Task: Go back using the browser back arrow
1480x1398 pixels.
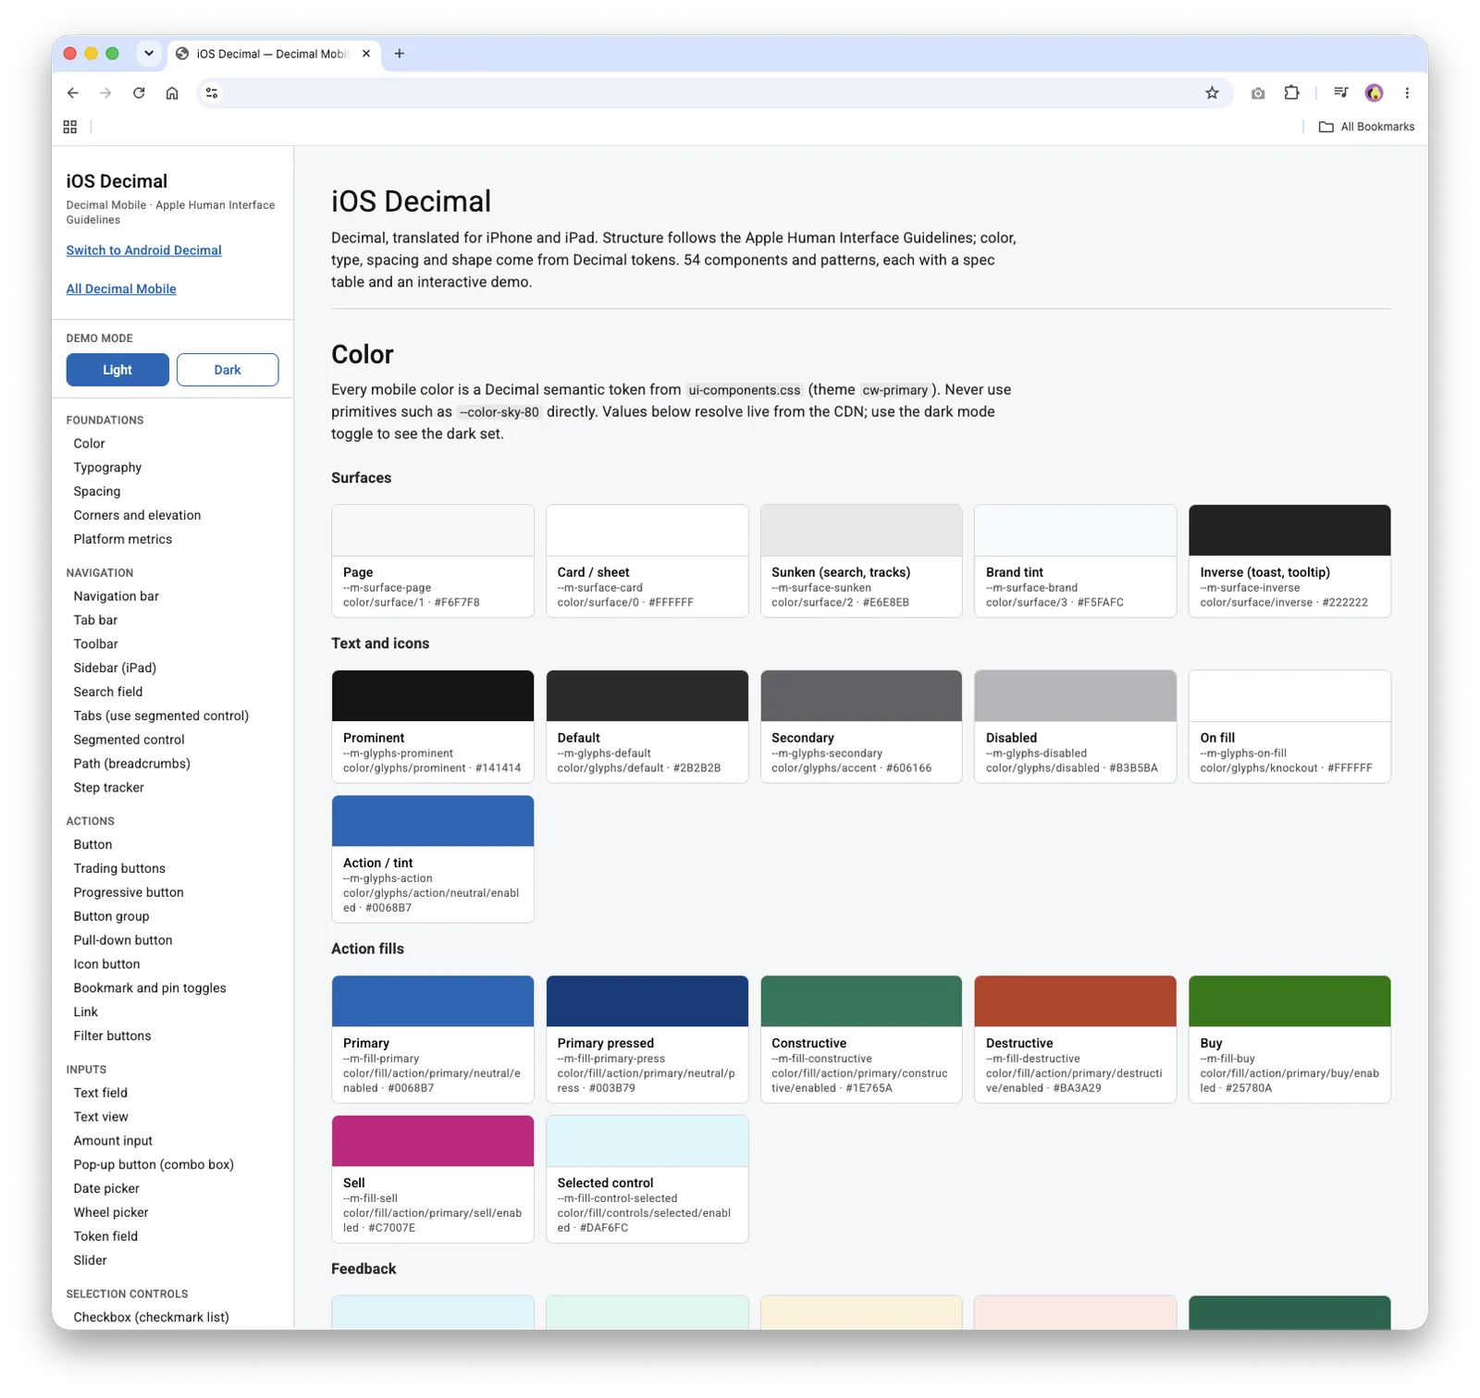Action: click(x=73, y=92)
